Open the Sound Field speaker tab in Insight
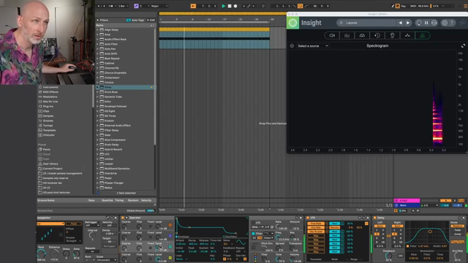468x263 pixels. pyautogui.click(x=332, y=36)
